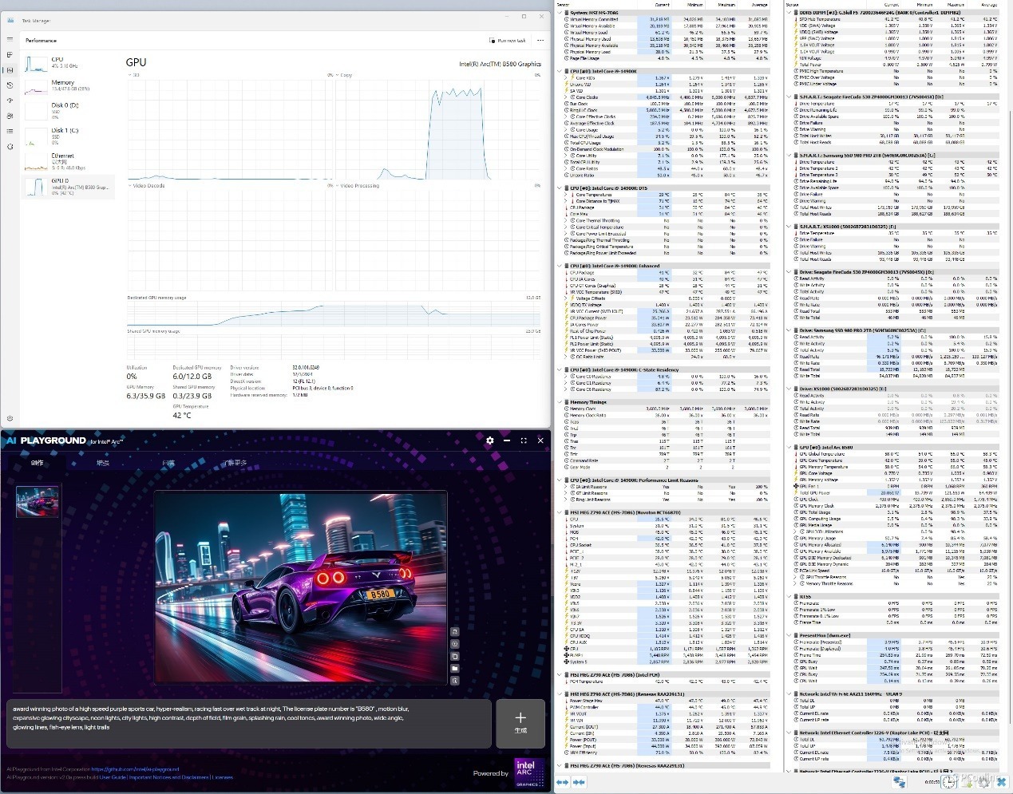Screen dimensions: 1013x794
Task: Open Startup apps in Task Manager sidebar
Action: click(10, 101)
